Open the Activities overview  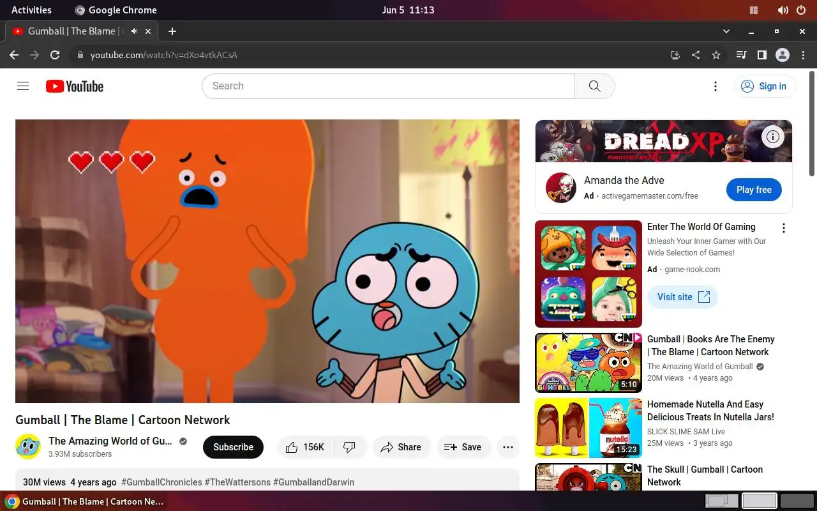pos(31,10)
